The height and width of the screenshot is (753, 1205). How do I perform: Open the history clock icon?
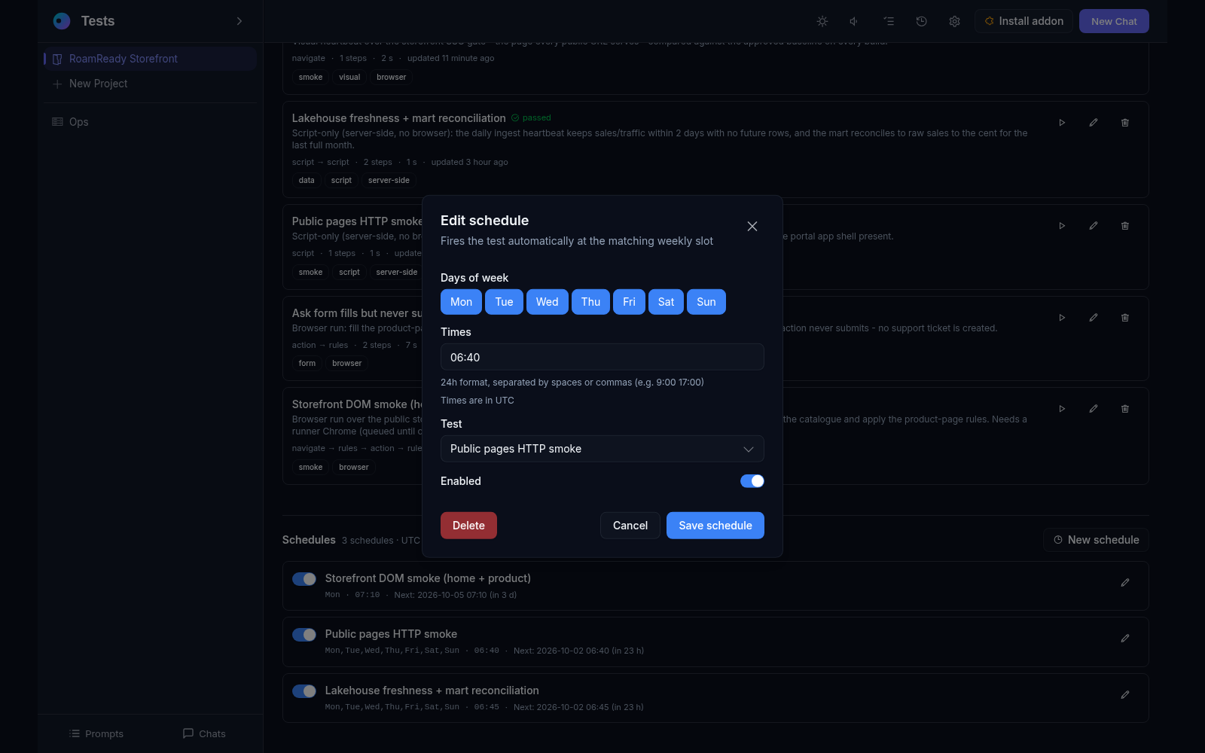coord(921,21)
